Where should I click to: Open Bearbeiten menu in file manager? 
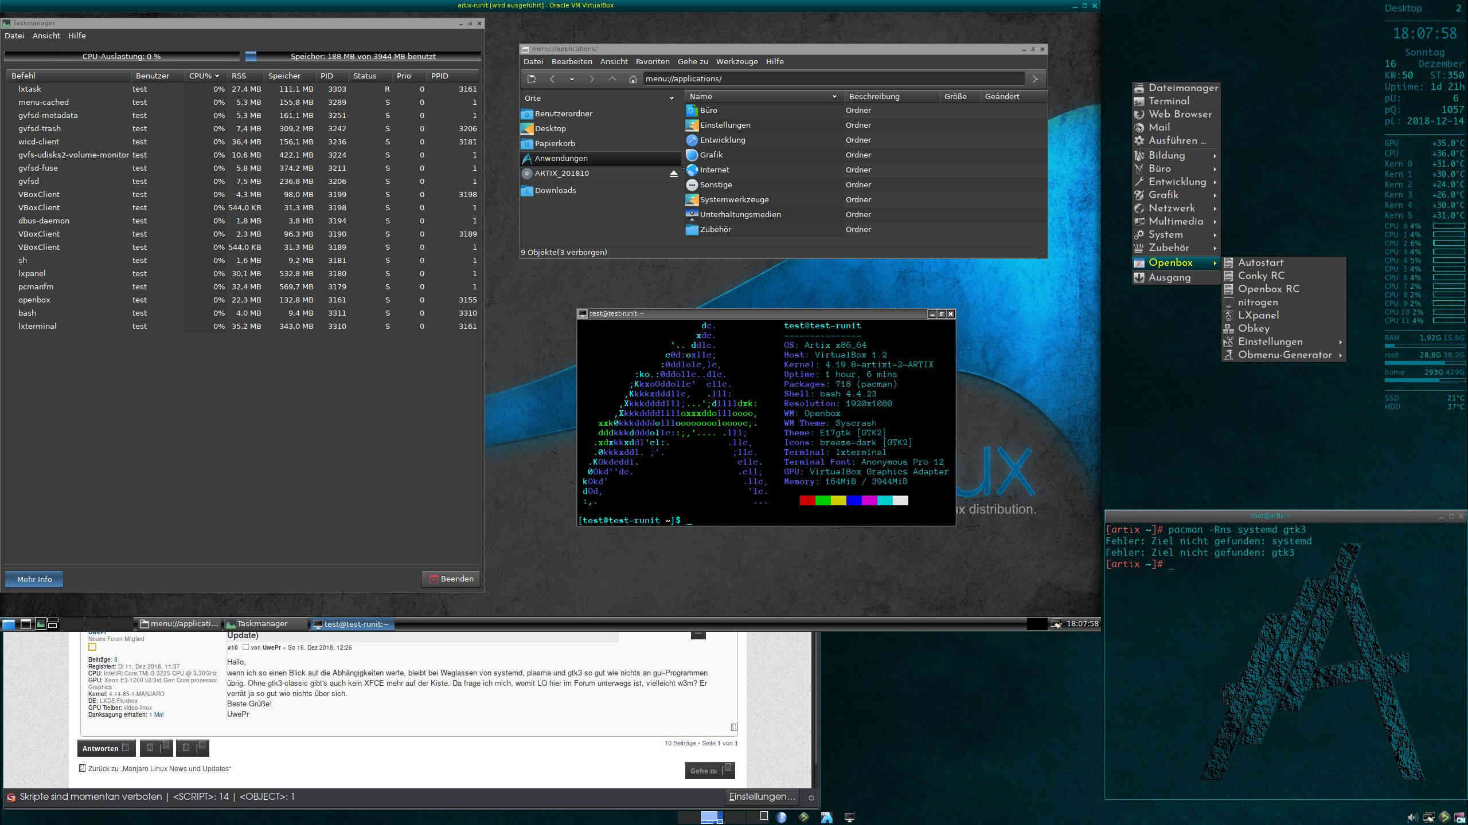[571, 60]
